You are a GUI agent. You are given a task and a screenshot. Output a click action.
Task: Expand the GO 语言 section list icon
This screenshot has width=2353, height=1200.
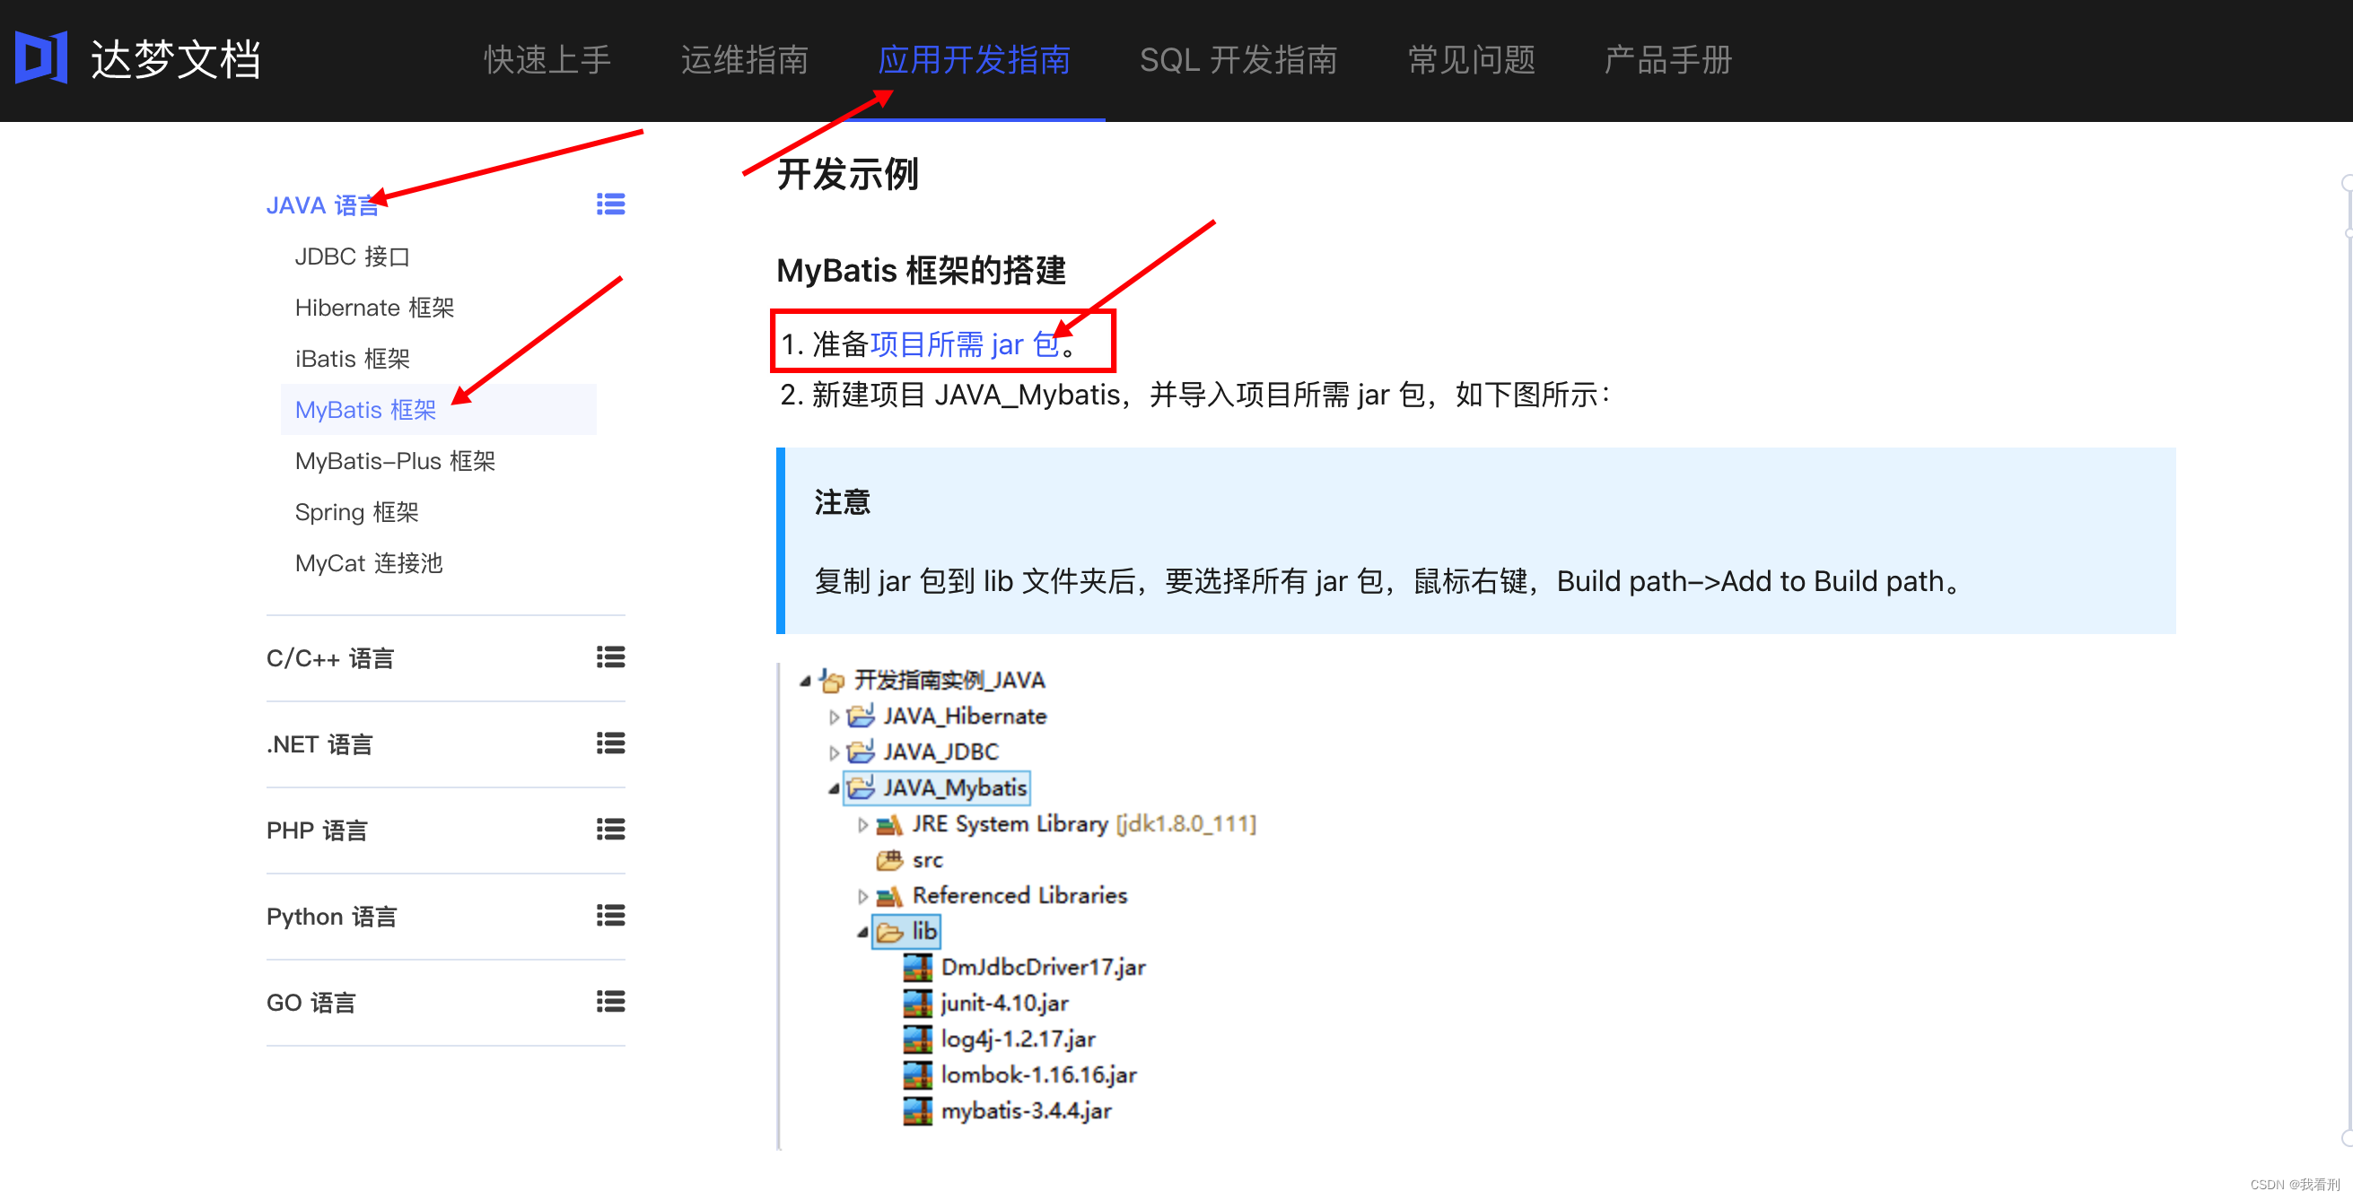point(611,1002)
